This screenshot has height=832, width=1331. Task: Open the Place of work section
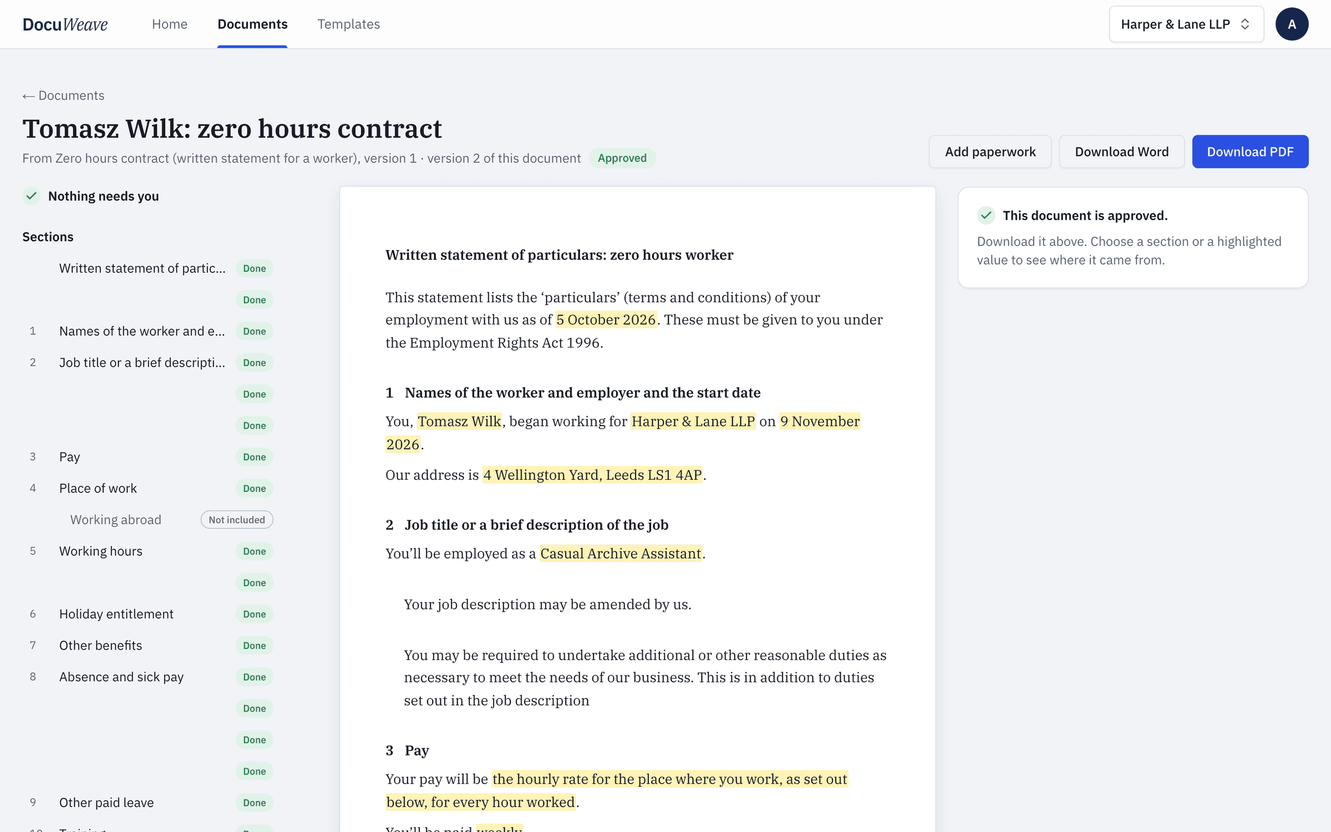(148, 488)
